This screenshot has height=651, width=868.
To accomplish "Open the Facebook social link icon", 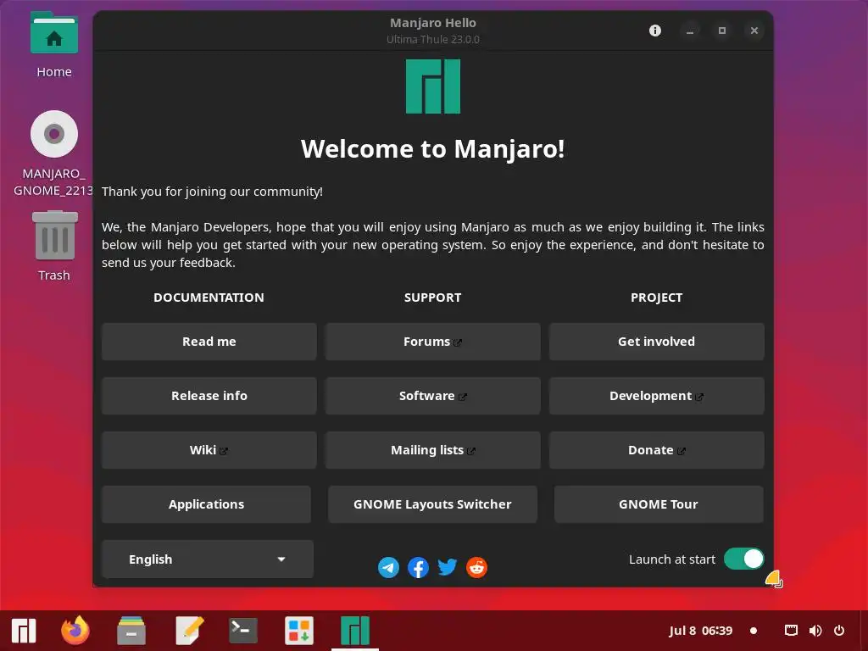I will pyautogui.click(x=418, y=567).
